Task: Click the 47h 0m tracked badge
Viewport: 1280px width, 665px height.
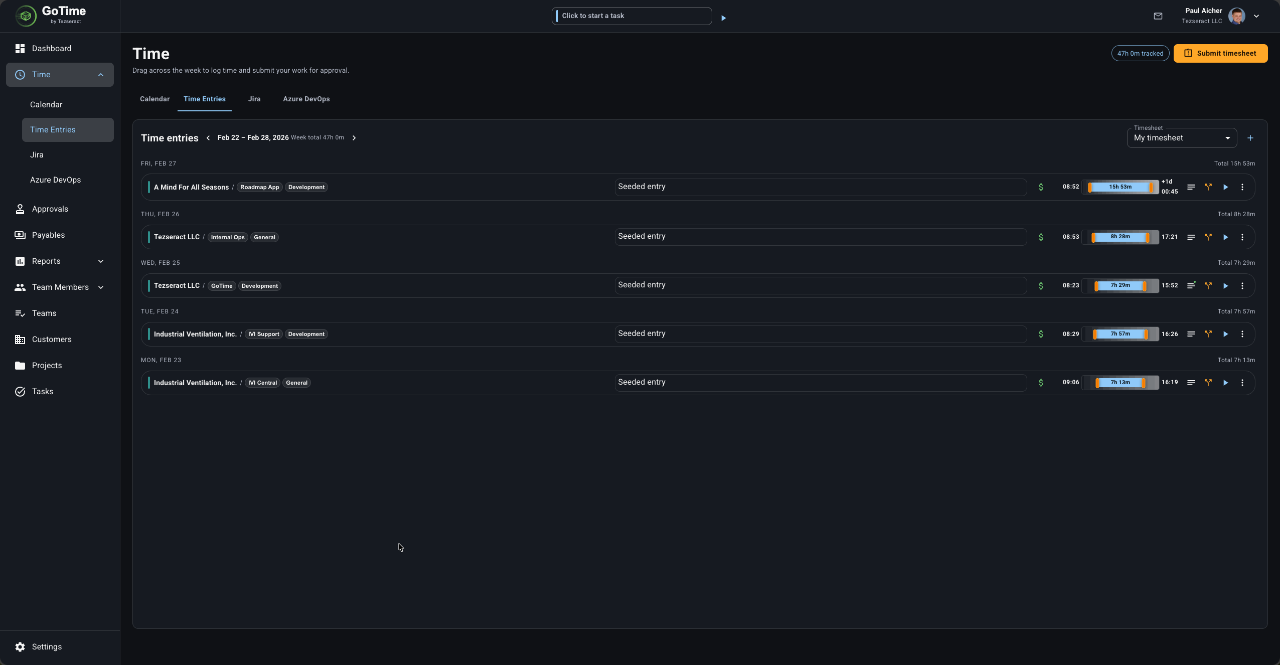Action: point(1140,53)
